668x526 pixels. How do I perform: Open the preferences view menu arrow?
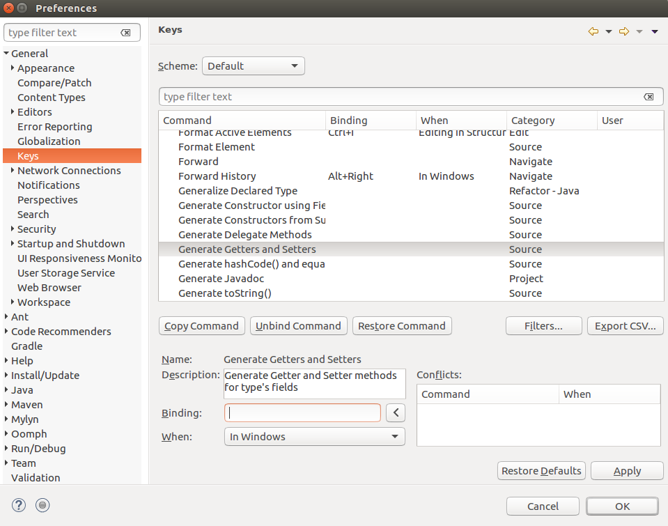655,31
